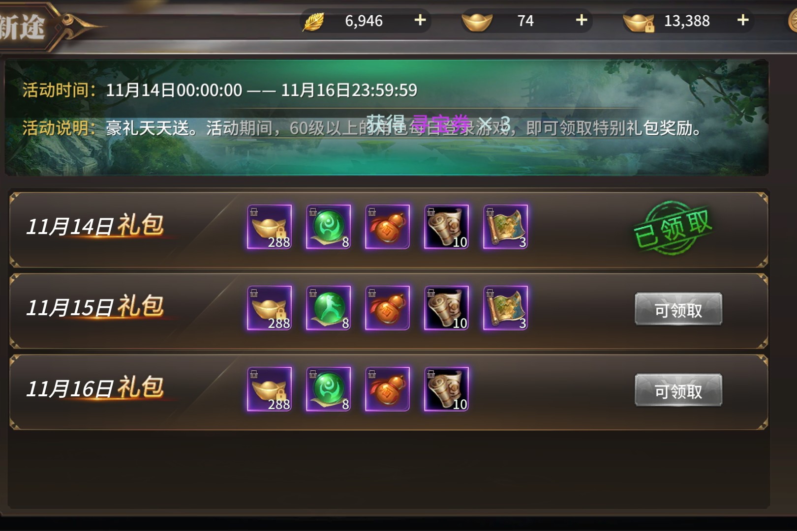Viewport: 797px width, 531px height.
Task: Claim the 11月16日 gift pack
Action: pos(678,390)
